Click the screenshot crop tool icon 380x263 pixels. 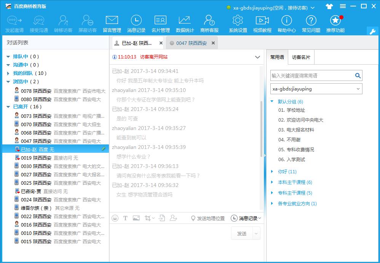point(148,218)
